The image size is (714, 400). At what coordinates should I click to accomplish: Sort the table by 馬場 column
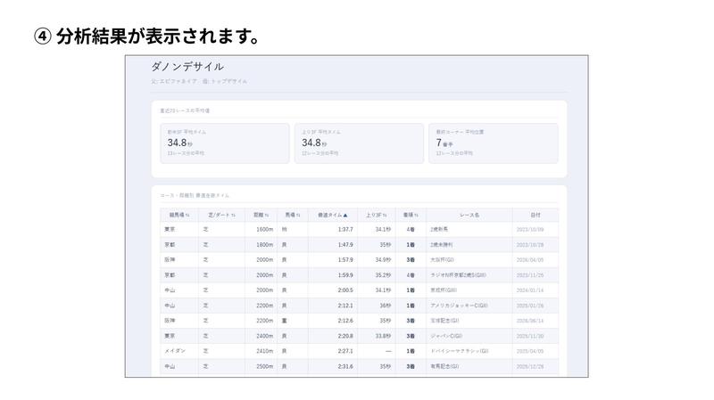pyautogui.click(x=293, y=215)
